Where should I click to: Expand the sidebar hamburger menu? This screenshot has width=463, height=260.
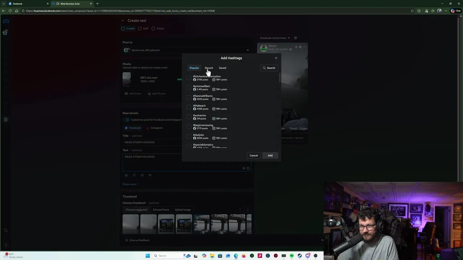[6, 119]
